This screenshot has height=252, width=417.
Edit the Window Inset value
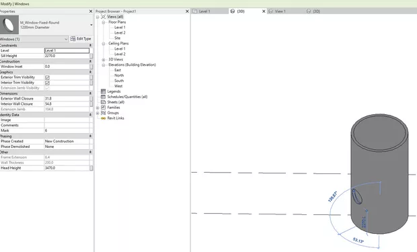pos(67,67)
